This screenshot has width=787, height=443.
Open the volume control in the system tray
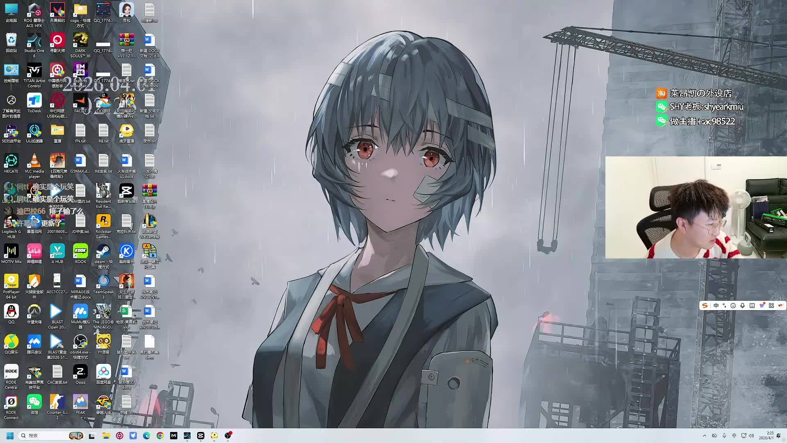(x=751, y=436)
